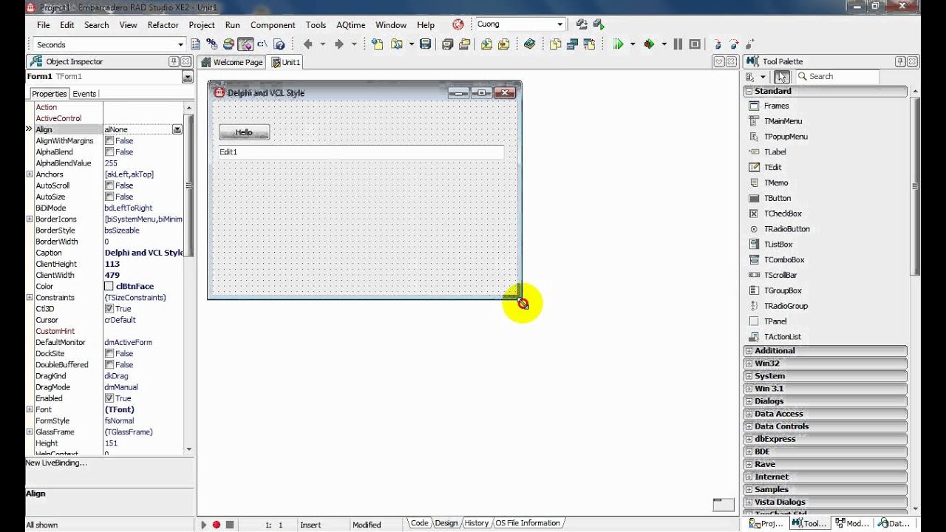This screenshot has height=532, width=946.
Task: Click the red record button in status bar
Action: coord(217,525)
